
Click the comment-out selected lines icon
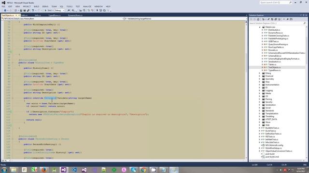89,11
